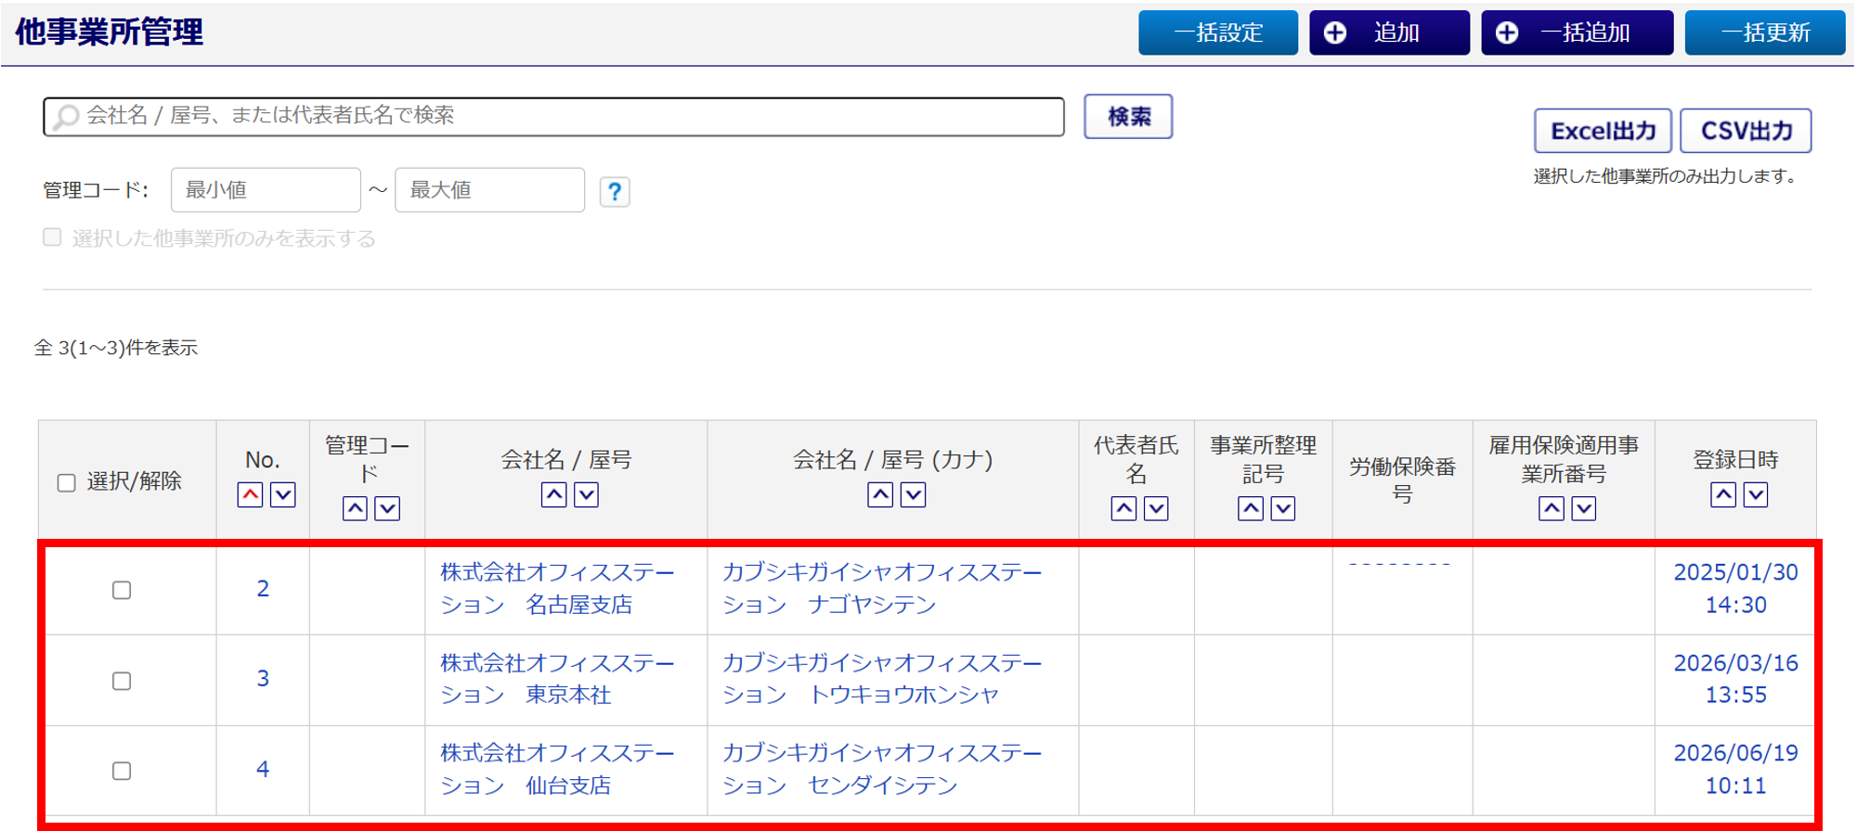1857x831 pixels.
Task: Export list with Excel出力
Action: point(1603,131)
